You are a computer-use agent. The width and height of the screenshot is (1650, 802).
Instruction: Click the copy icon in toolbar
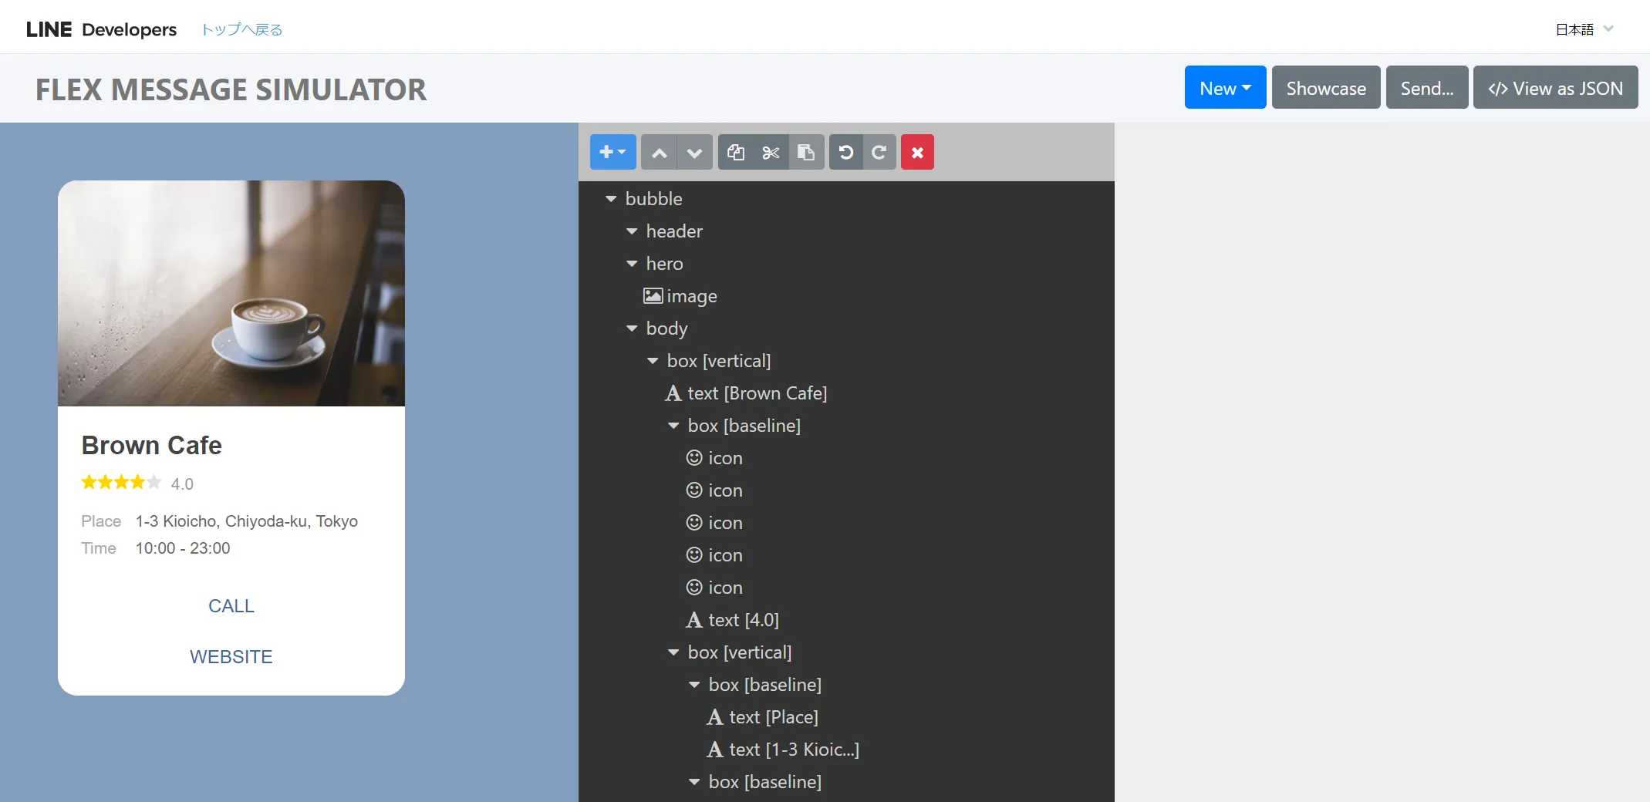pos(736,152)
